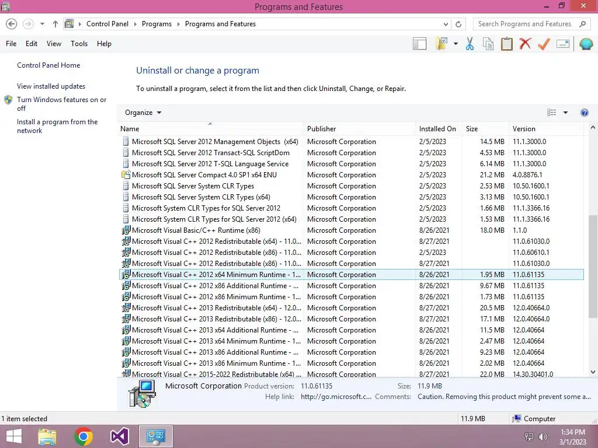Screen dimensions: 598x448
Task: Click Programs in the breadcrumb
Action: 157,23
